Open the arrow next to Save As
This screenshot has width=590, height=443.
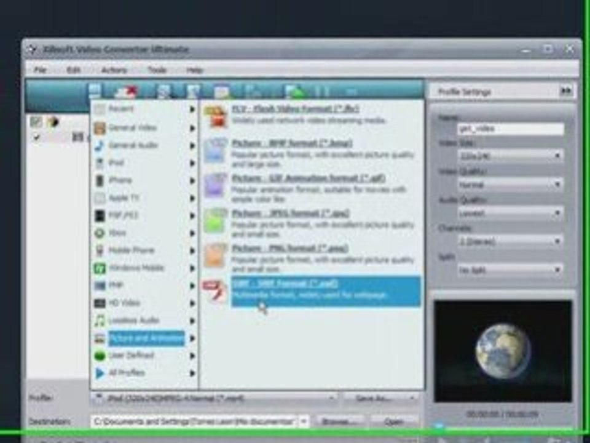tap(412, 398)
